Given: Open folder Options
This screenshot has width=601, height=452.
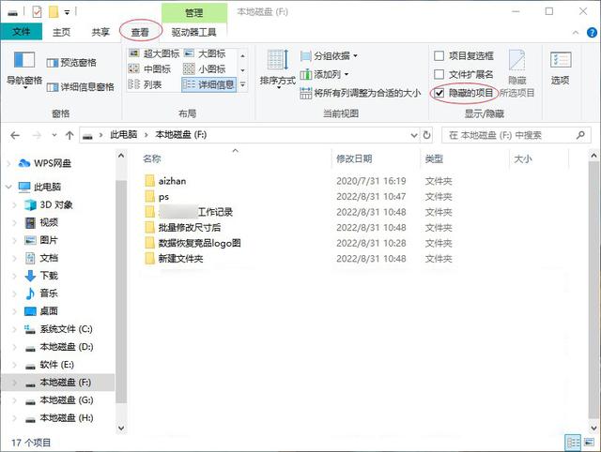Looking at the screenshot, I should [560, 68].
